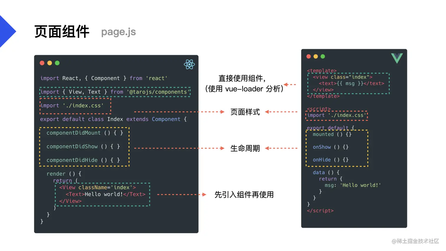This screenshot has width=446, height=251.
Task: Click red close dot in Vue code window
Action: tap(309, 56)
